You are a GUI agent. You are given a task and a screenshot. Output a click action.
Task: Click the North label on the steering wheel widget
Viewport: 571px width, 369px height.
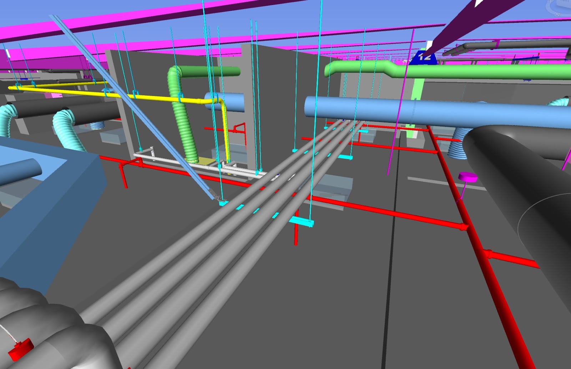pos(565,1)
